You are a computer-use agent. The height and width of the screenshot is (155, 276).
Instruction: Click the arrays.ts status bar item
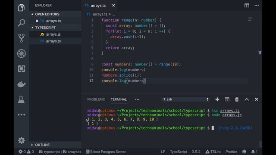72,152
